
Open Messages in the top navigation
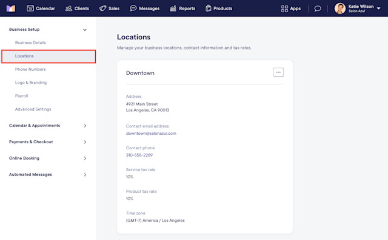(x=145, y=8)
